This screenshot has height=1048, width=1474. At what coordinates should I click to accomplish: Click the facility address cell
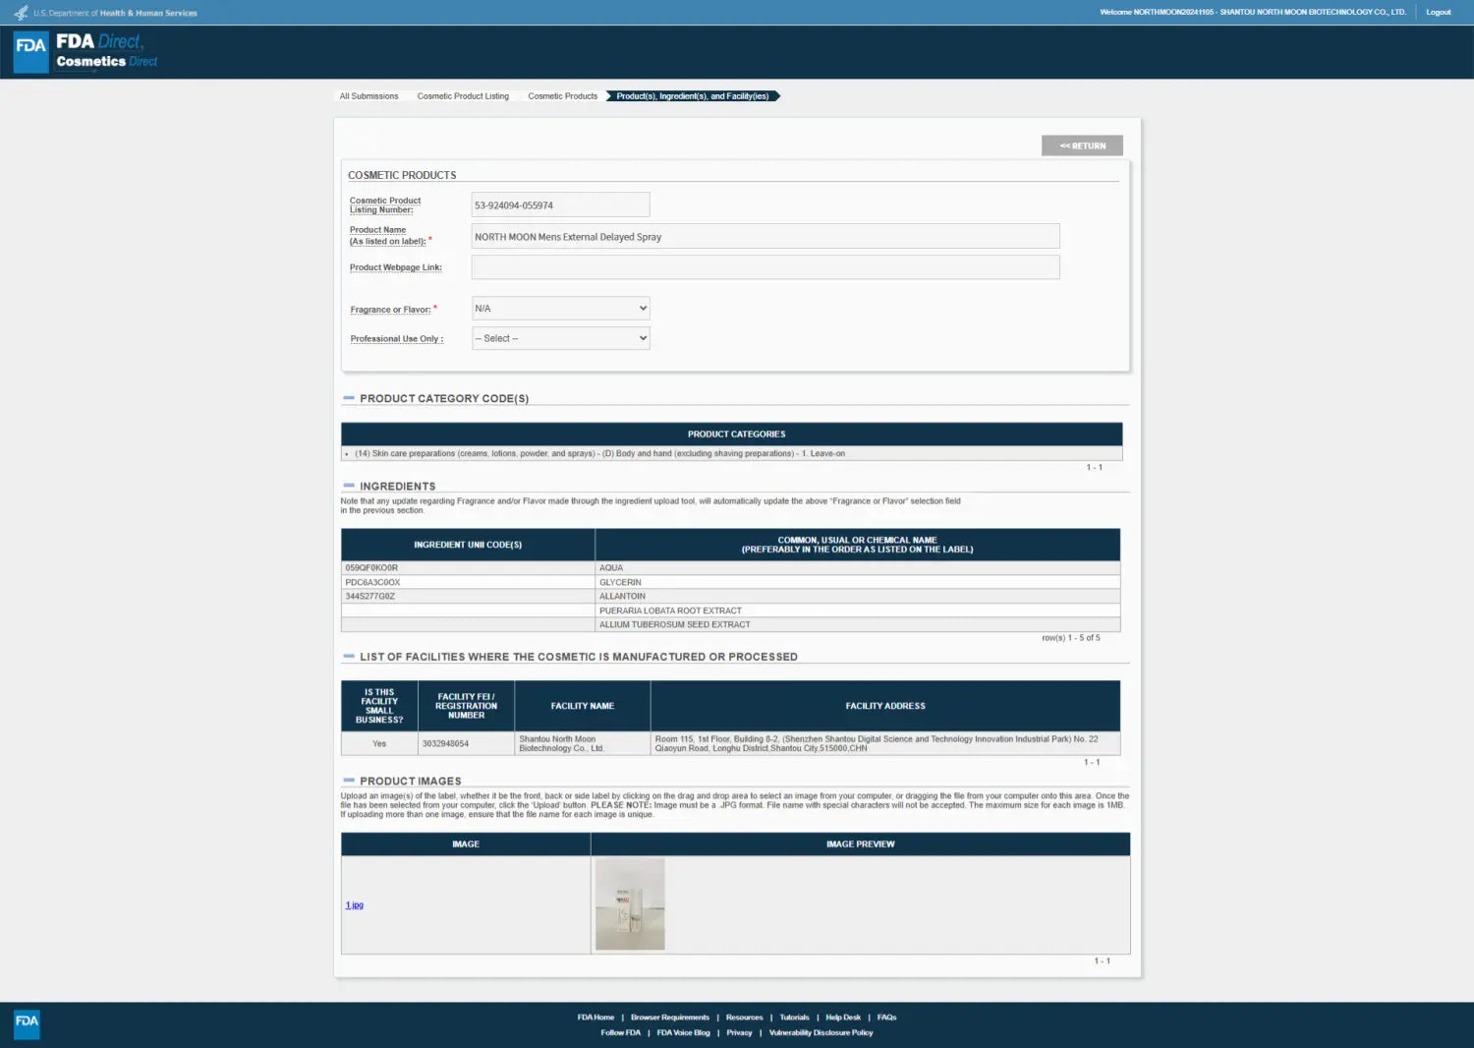point(884,744)
